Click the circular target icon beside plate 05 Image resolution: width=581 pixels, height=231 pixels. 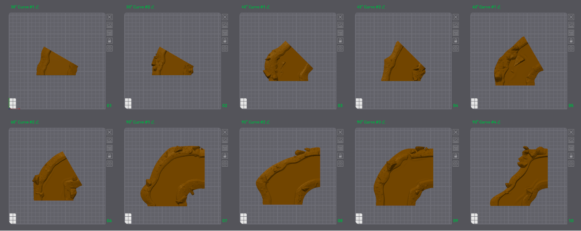tap(571, 49)
